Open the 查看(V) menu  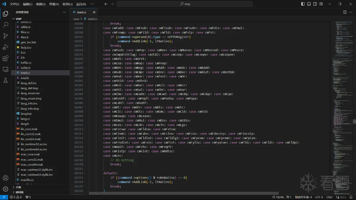(54, 4)
